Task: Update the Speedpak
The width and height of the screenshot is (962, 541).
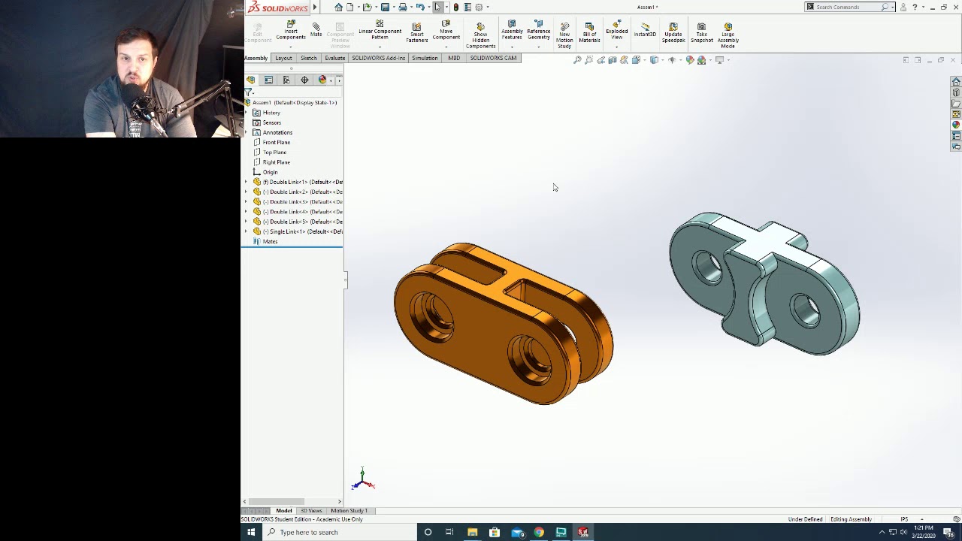Action: 673,32
